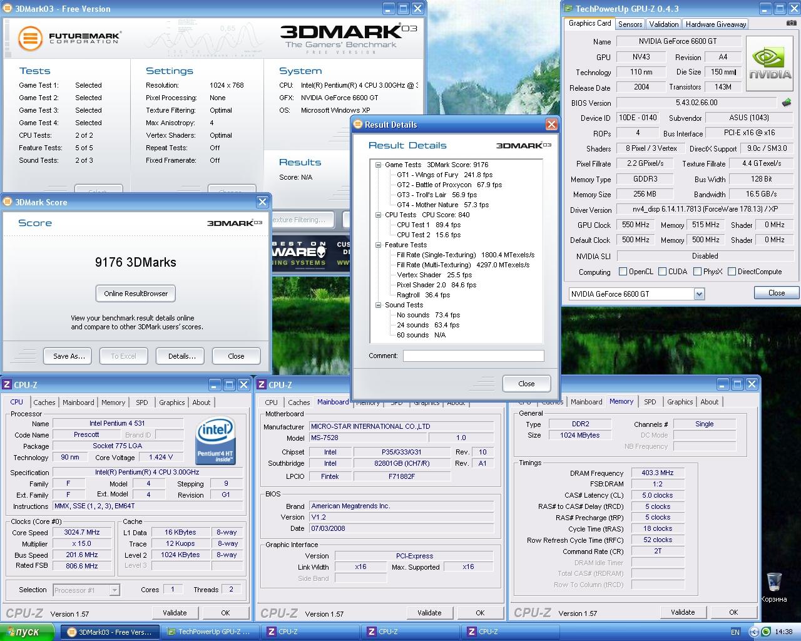Click DRAM Frequency 403.3 MHz value
Screen dimensions: 801x641
pyautogui.click(x=657, y=473)
